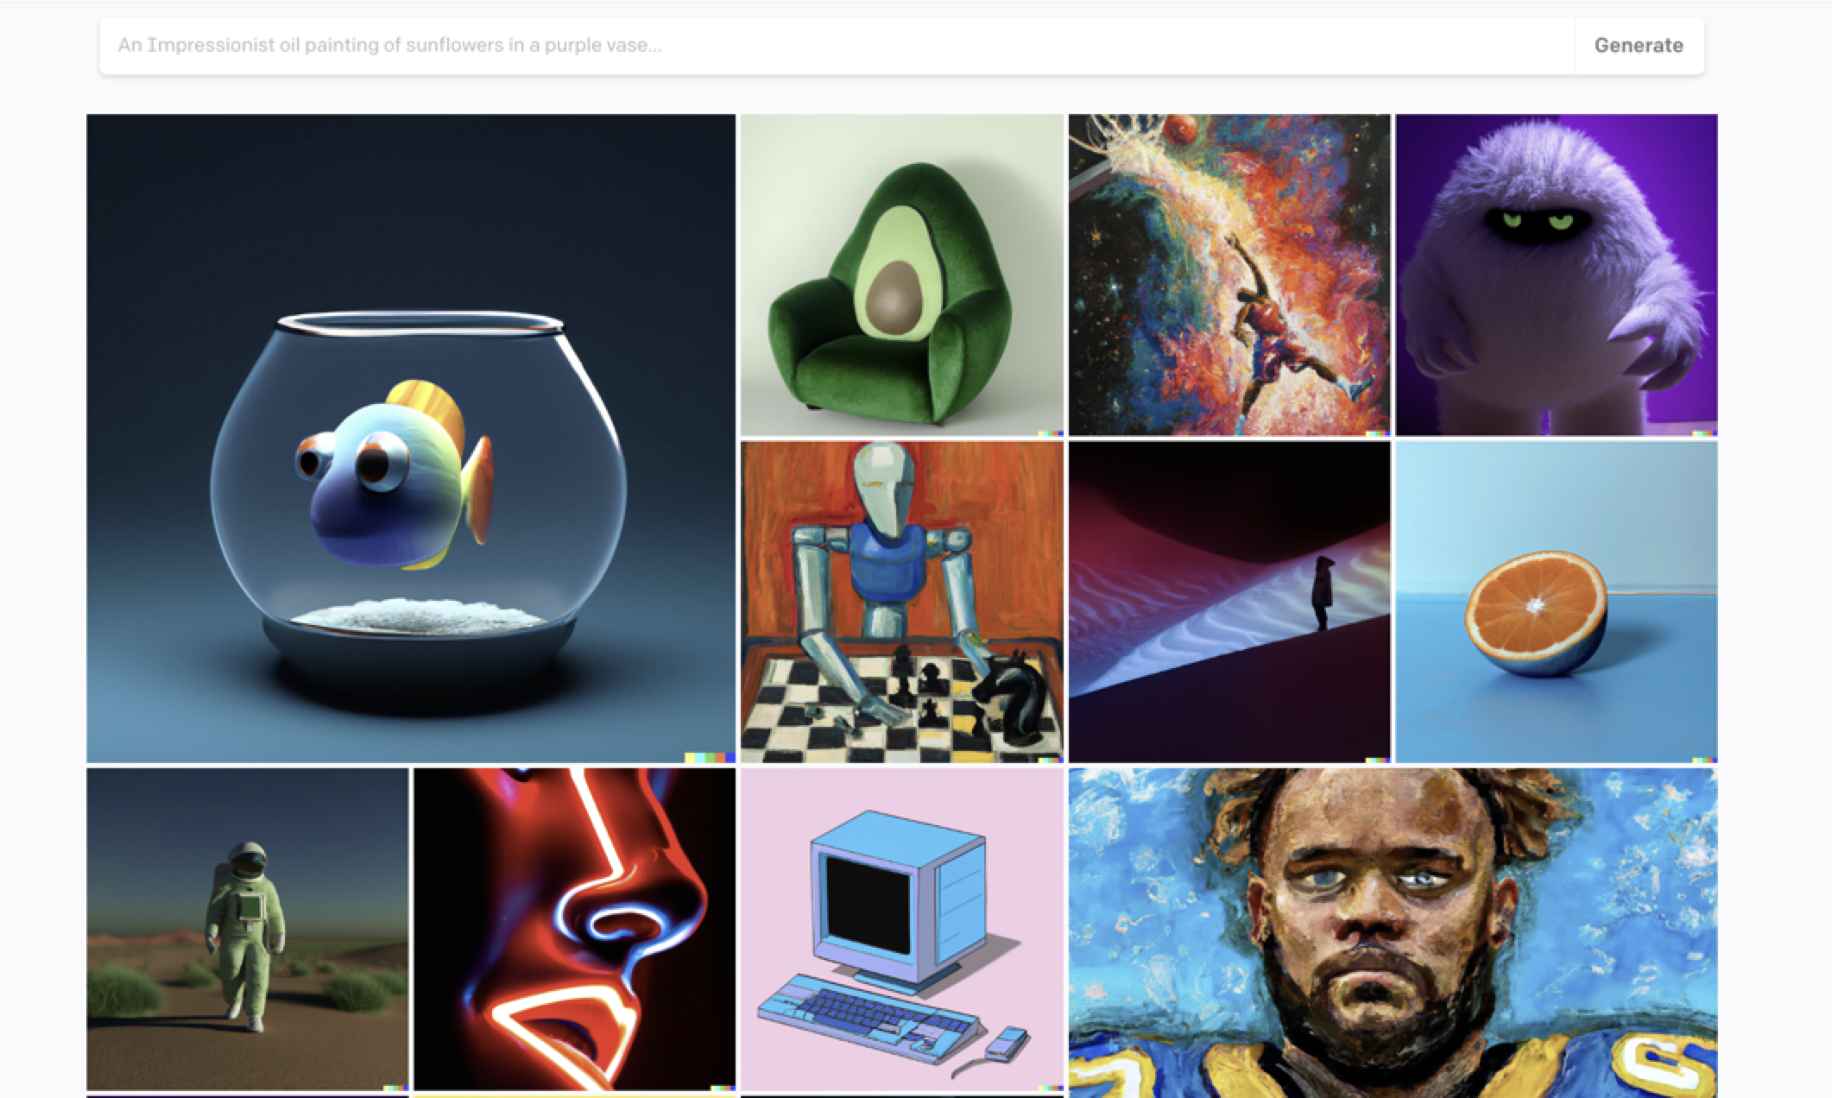
Task: Open the purple furry monster image
Action: click(1557, 275)
